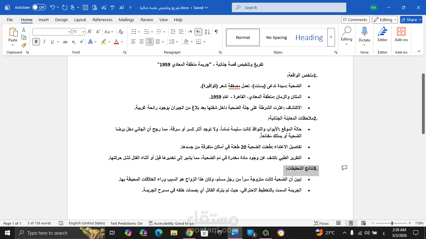Center align text
The image size is (426, 239).
pyautogui.click(x=142, y=42)
